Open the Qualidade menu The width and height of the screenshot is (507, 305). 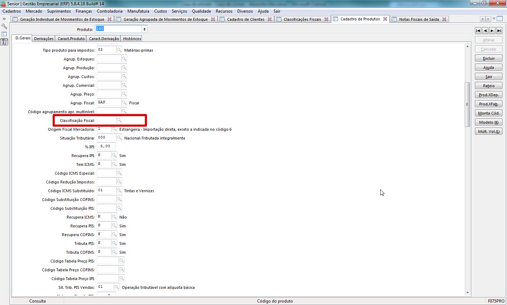201,11
